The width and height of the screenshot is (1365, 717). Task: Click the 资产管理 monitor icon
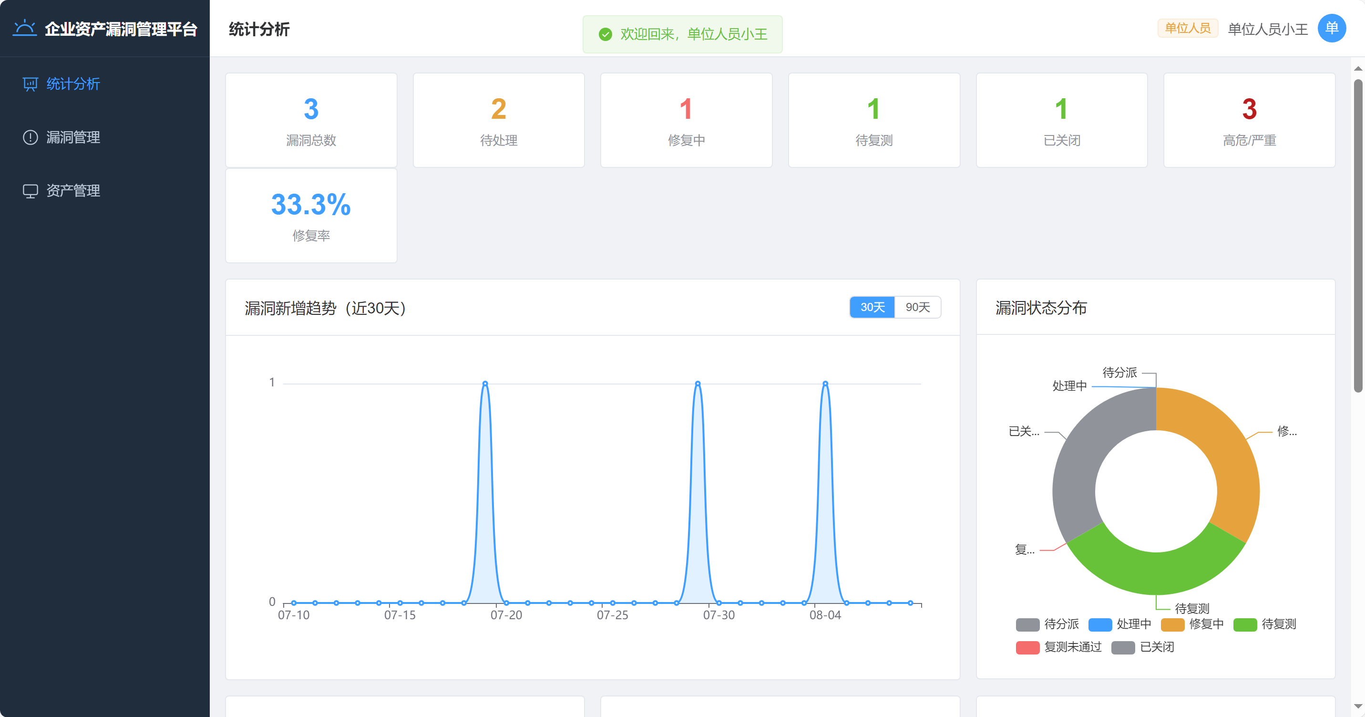click(x=30, y=191)
